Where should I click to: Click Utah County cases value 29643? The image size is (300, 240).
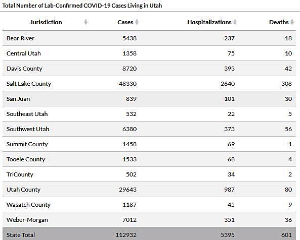pos(127,190)
